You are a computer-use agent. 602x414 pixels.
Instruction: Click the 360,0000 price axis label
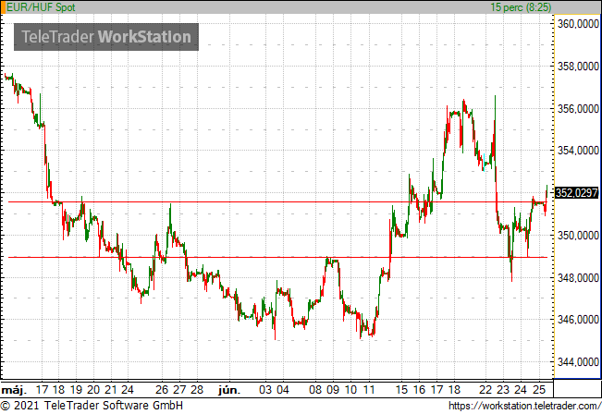[578, 24]
